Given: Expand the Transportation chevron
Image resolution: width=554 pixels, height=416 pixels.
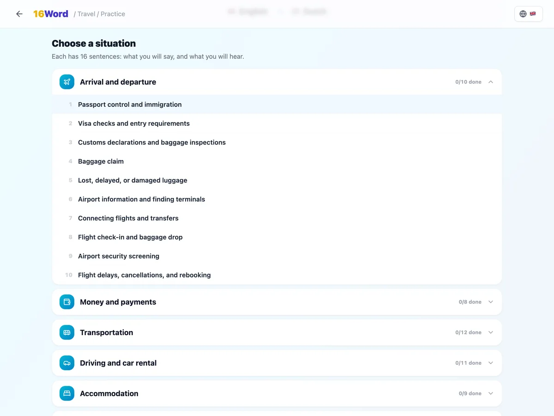Looking at the screenshot, I should [491, 332].
